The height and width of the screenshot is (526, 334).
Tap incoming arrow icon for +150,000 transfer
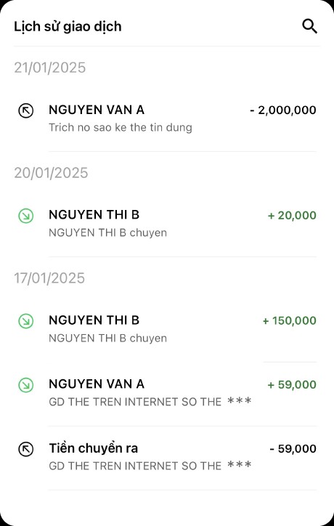[26, 321]
